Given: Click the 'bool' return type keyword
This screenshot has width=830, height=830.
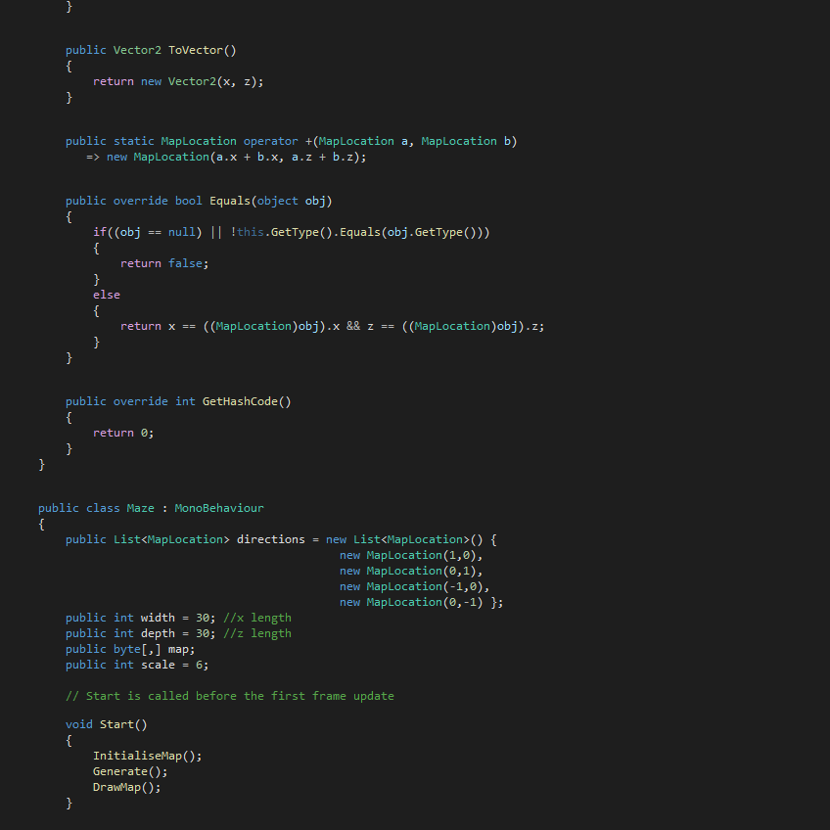Looking at the screenshot, I should (189, 202).
